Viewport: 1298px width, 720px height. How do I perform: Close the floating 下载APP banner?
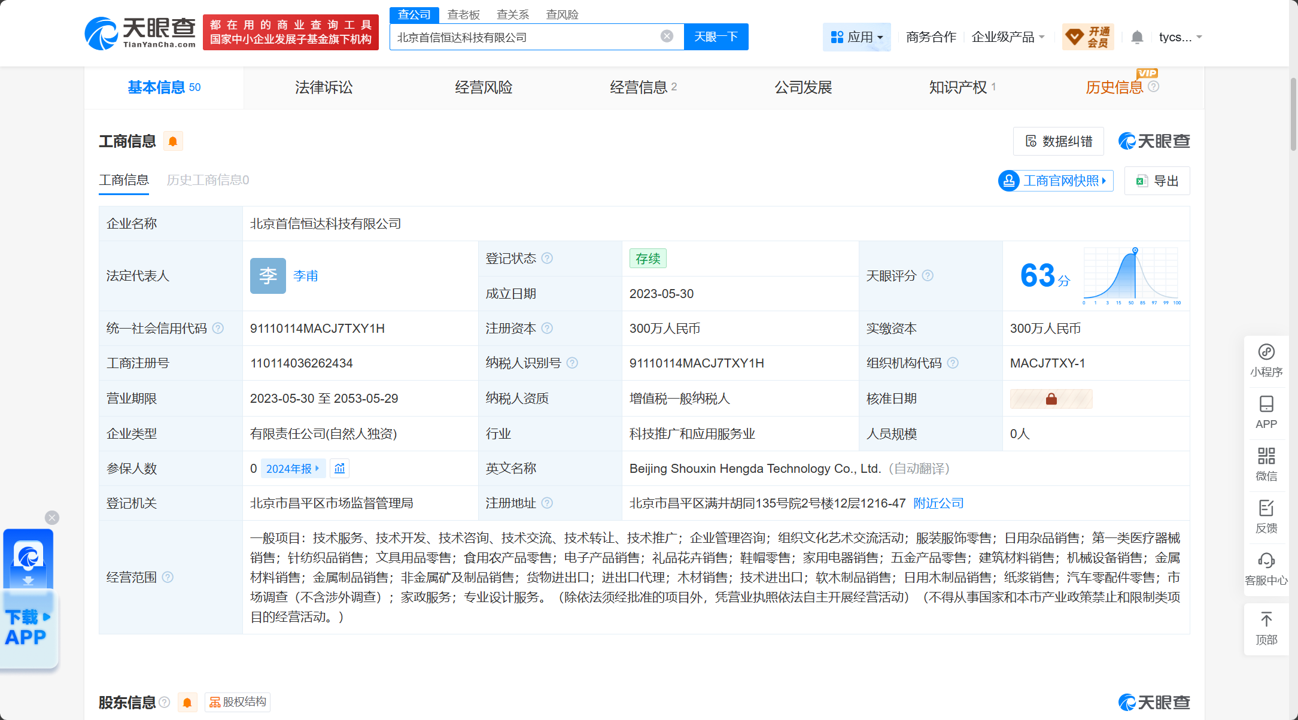pyautogui.click(x=52, y=518)
